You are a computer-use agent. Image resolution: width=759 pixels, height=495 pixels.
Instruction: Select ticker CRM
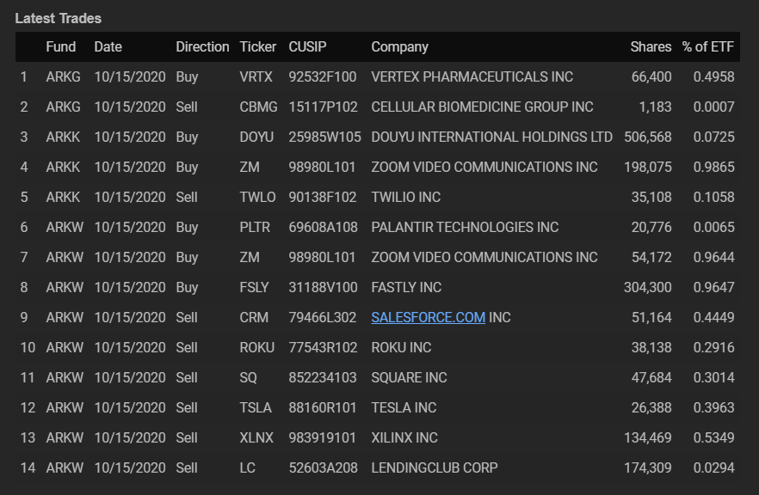[254, 318]
